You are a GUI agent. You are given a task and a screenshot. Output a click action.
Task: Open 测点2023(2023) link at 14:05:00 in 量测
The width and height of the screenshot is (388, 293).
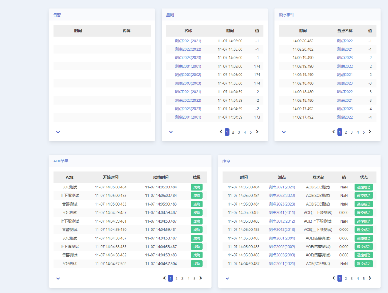(x=188, y=58)
